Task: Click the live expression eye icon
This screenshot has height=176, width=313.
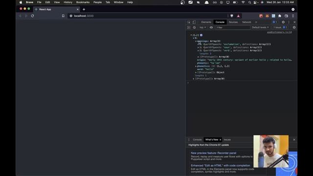Action: 211,27
